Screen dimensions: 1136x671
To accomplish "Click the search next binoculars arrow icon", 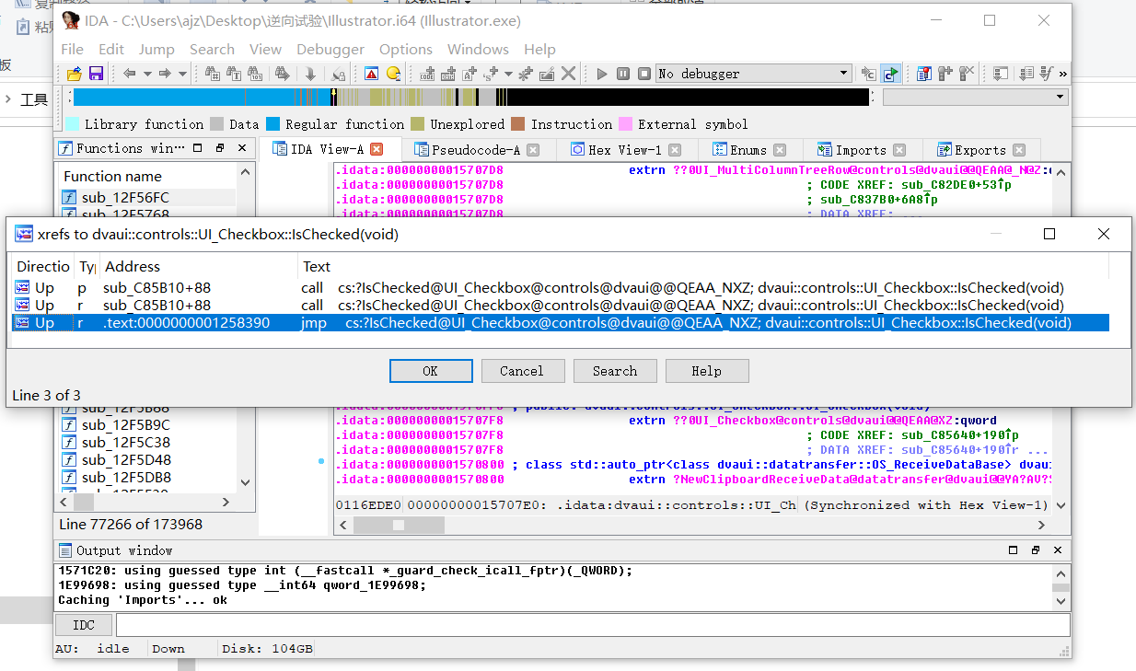I will tap(283, 74).
